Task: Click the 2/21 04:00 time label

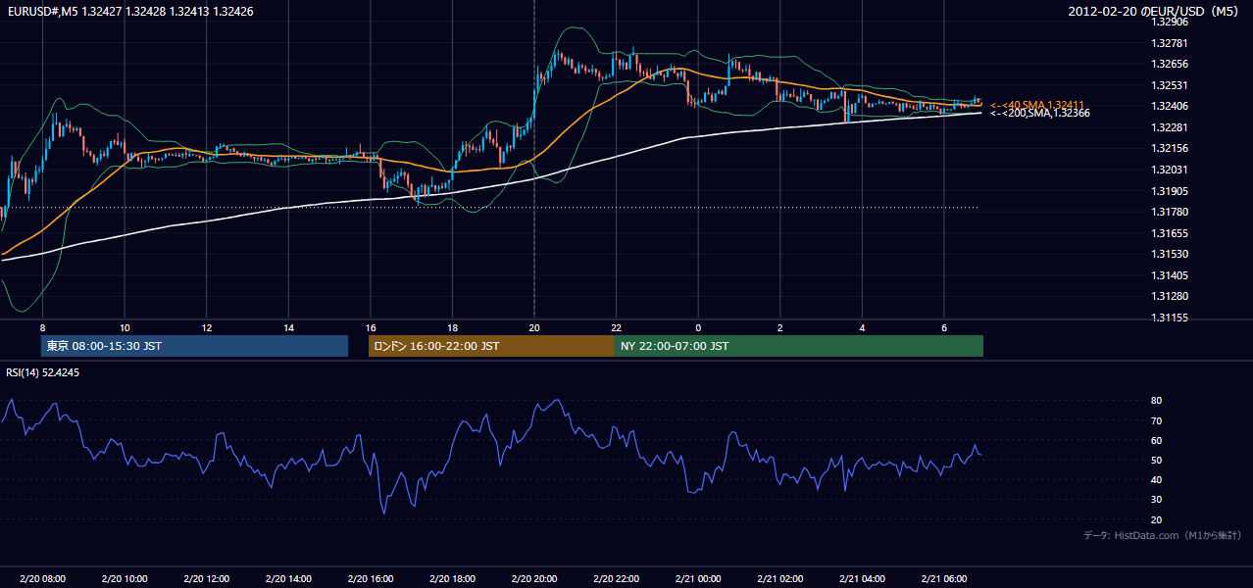Action: [x=862, y=579]
